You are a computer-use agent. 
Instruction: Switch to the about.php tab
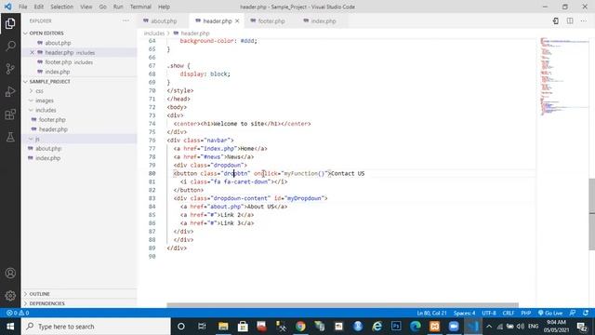[164, 20]
